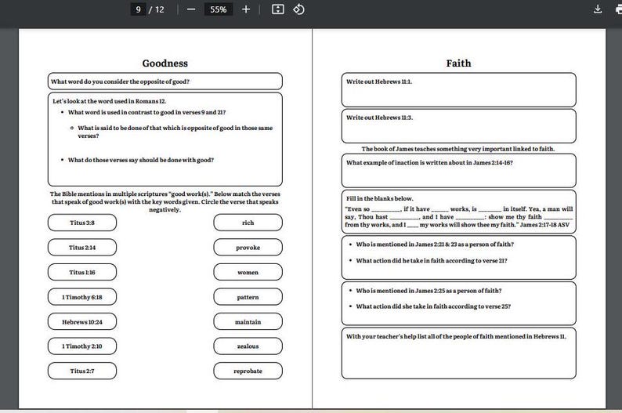Click the 'zealous' keyword box
This screenshot has height=413, width=622.
[x=248, y=346]
